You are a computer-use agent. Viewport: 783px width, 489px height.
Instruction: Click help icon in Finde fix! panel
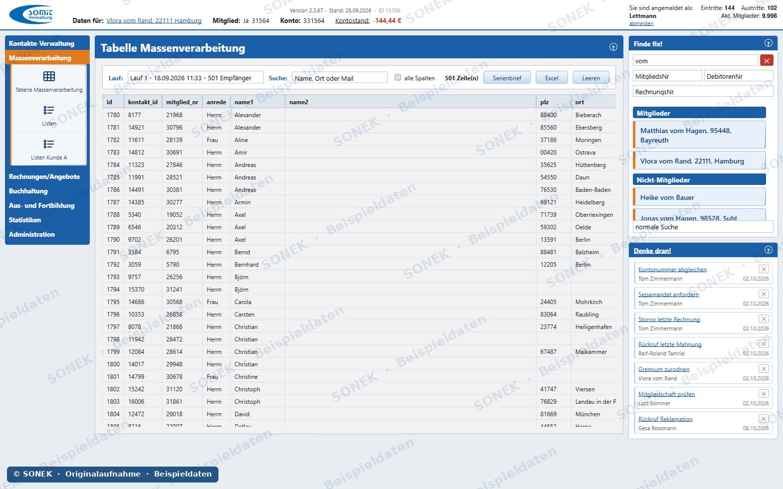[769, 43]
